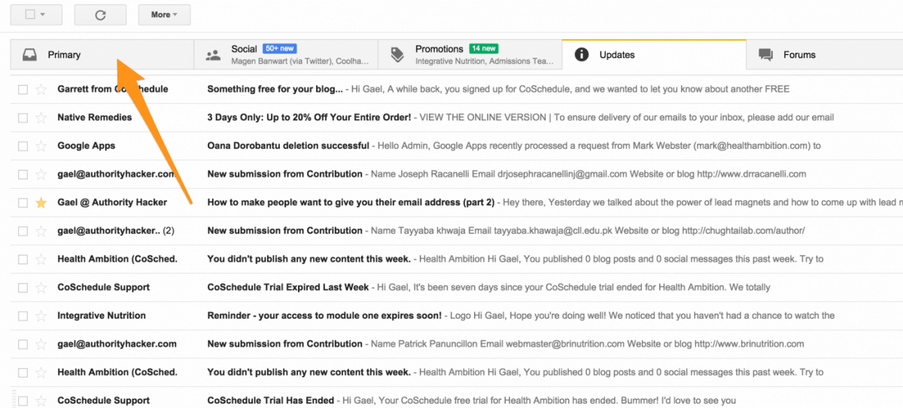Click the refresh inbox icon button
The image size is (903, 408).
(x=100, y=14)
